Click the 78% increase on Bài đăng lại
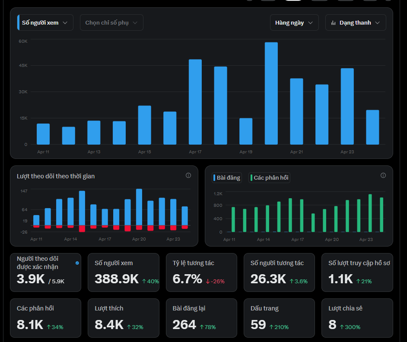 (208, 327)
